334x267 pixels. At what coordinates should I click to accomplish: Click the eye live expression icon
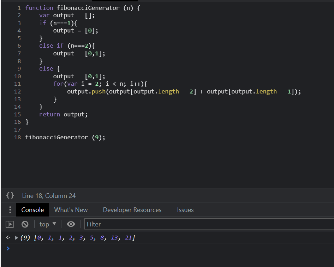[x=71, y=224]
